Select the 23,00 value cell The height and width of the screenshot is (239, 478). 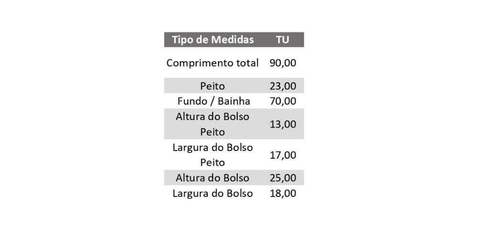tap(283, 86)
